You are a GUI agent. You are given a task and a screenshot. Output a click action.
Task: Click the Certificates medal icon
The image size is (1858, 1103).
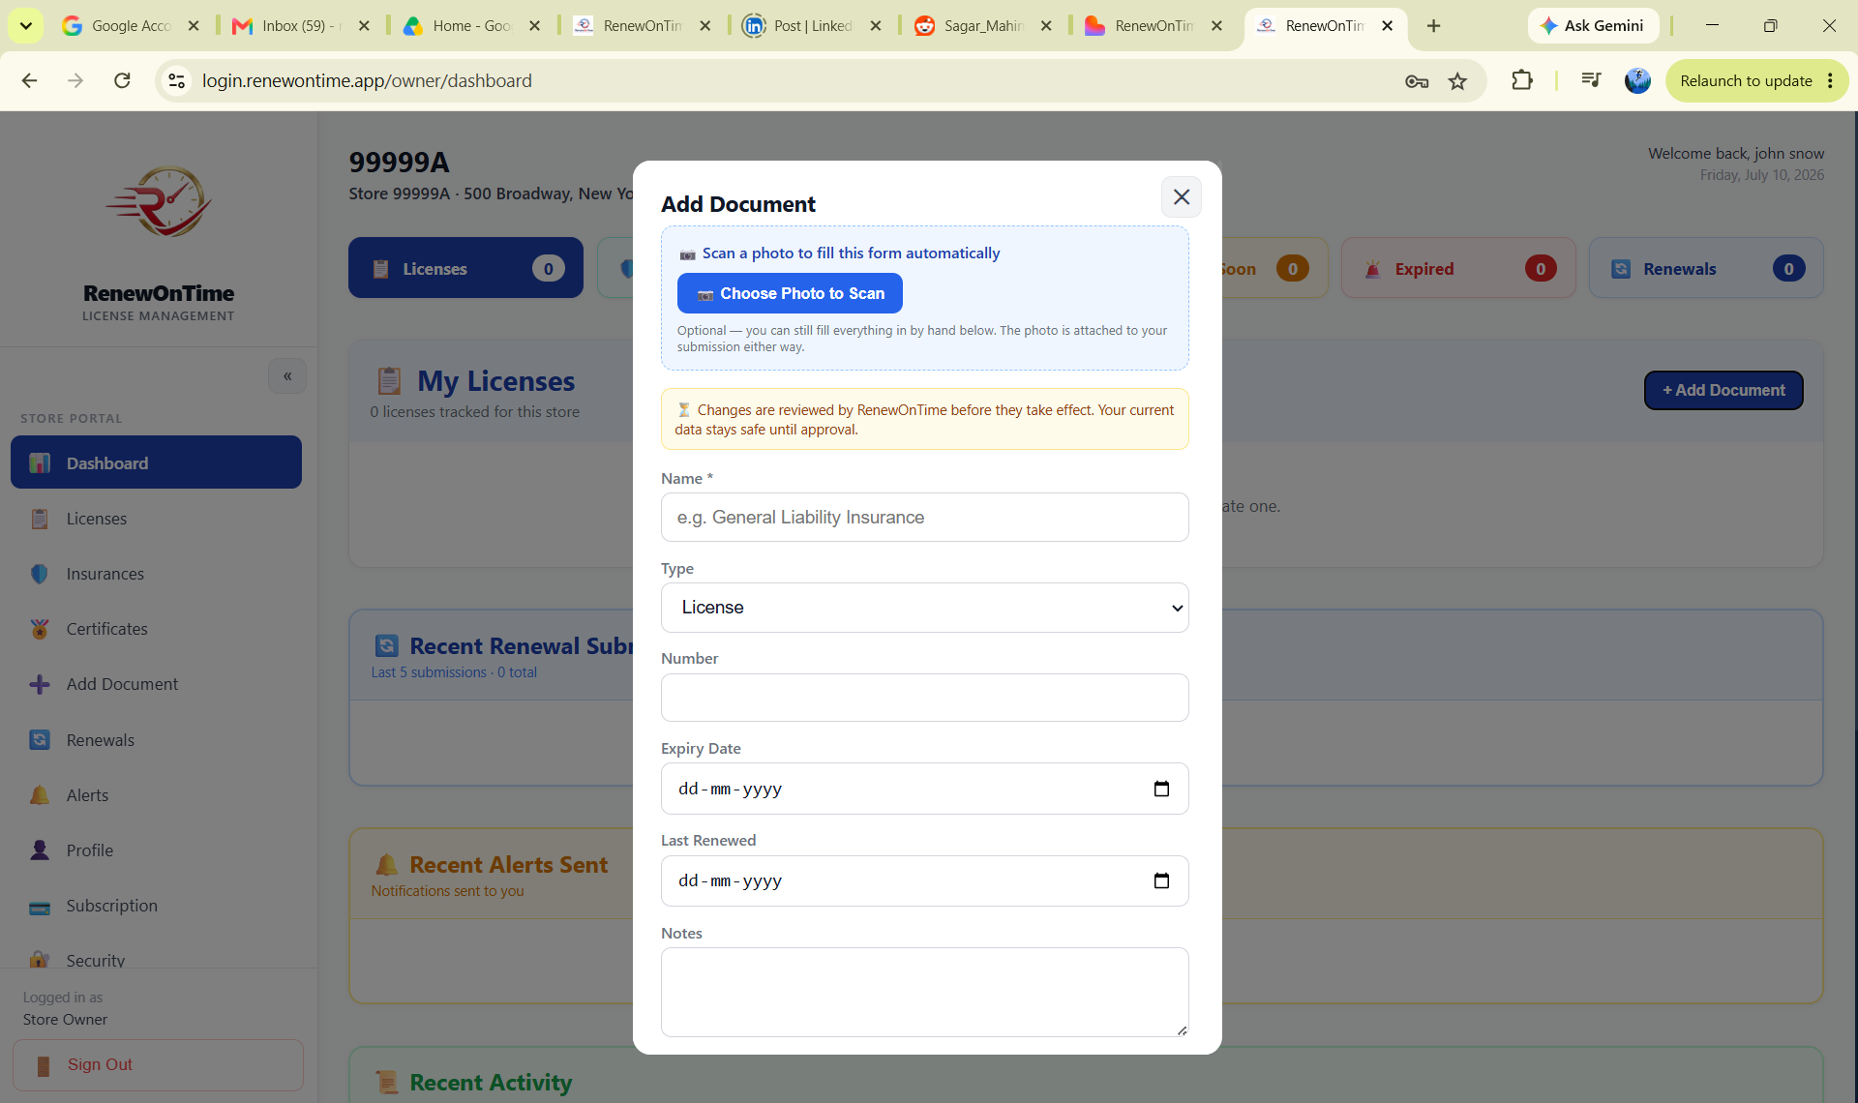point(40,629)
